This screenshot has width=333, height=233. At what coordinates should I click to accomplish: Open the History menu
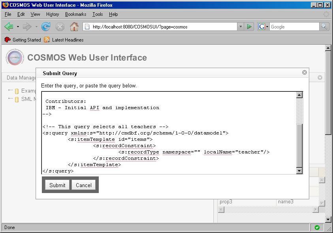53,14
